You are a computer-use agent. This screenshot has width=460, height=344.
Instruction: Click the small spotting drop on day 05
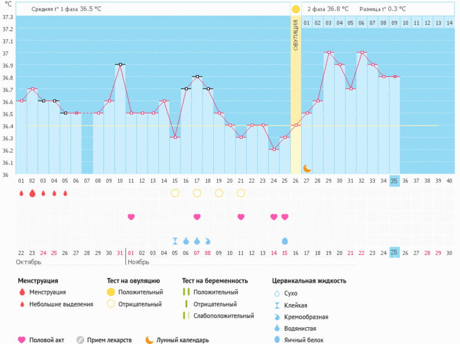[65, 193]
